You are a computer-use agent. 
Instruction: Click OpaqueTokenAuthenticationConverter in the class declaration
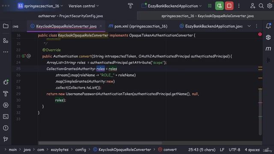[x=161, y=35]
